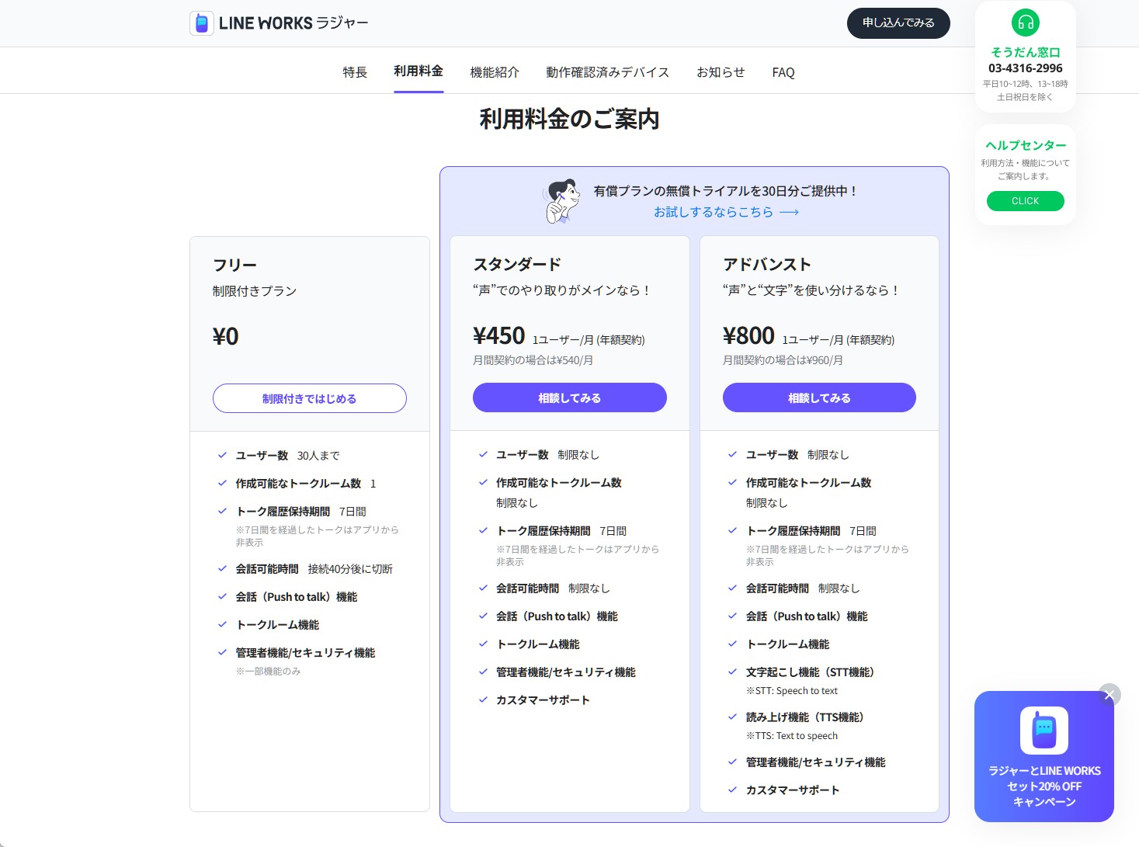Image resolution: width=1139 pixels, height=847 pixels.
Task: Click 会話可能時間 制限なし in Standard plan
Action: 554,588
